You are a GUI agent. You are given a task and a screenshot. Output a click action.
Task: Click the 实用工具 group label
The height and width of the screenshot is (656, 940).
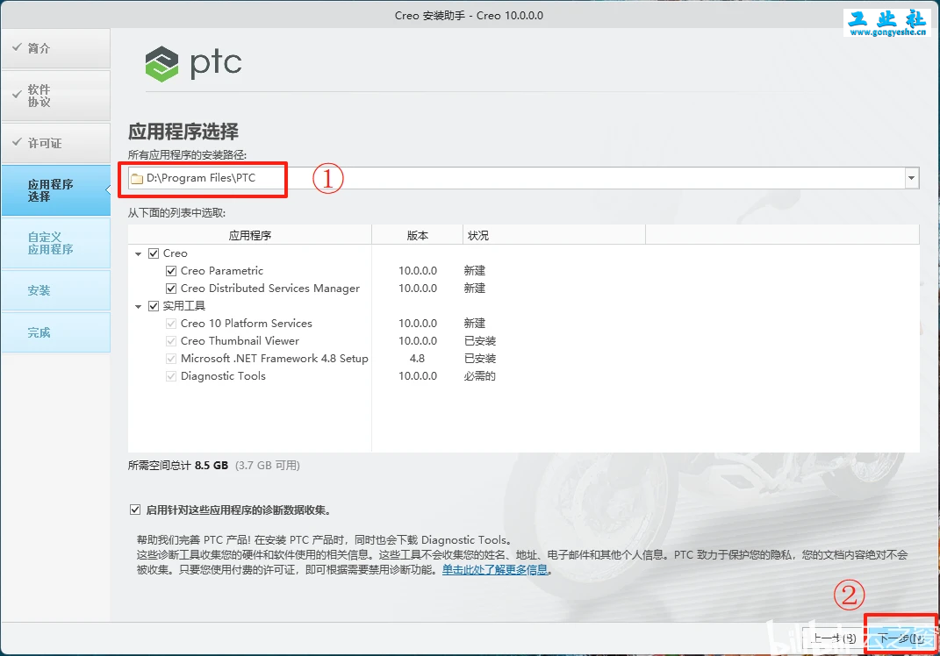pos(184,306)
